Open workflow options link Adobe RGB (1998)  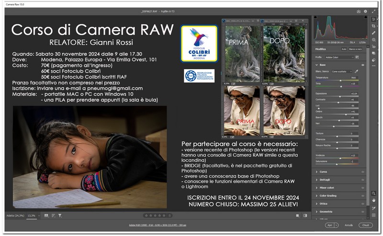click(x=158, y=225)
